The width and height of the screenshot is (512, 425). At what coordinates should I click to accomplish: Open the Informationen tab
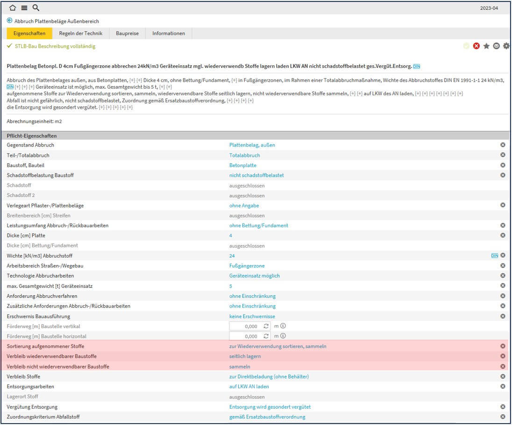169,33
